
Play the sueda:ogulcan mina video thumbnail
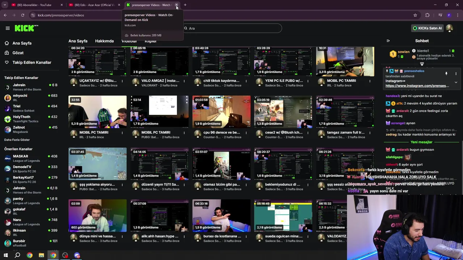pos(283,216)
